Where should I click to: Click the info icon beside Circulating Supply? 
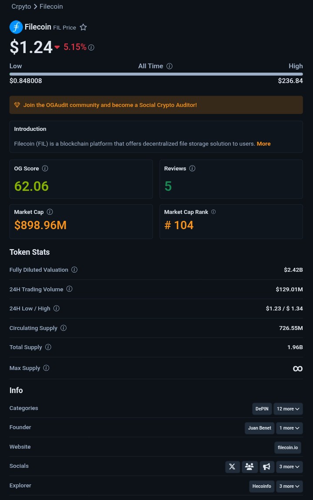[x=63, y=328]
